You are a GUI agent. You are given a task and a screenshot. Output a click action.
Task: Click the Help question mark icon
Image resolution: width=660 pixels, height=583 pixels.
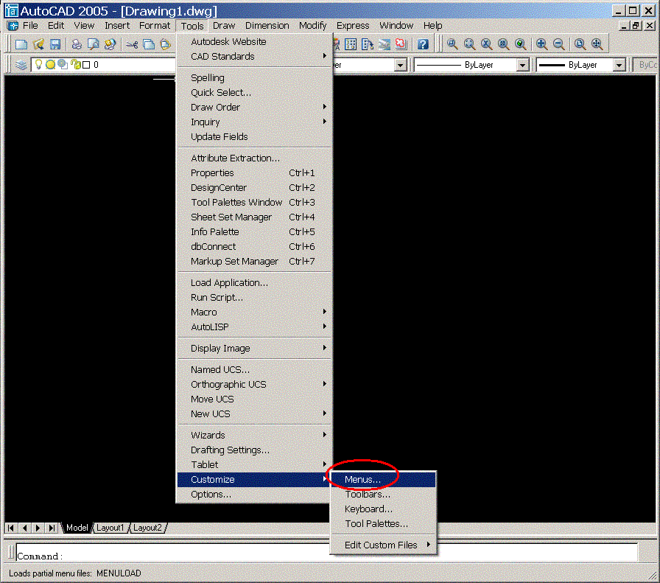click(x=423, y=44)
